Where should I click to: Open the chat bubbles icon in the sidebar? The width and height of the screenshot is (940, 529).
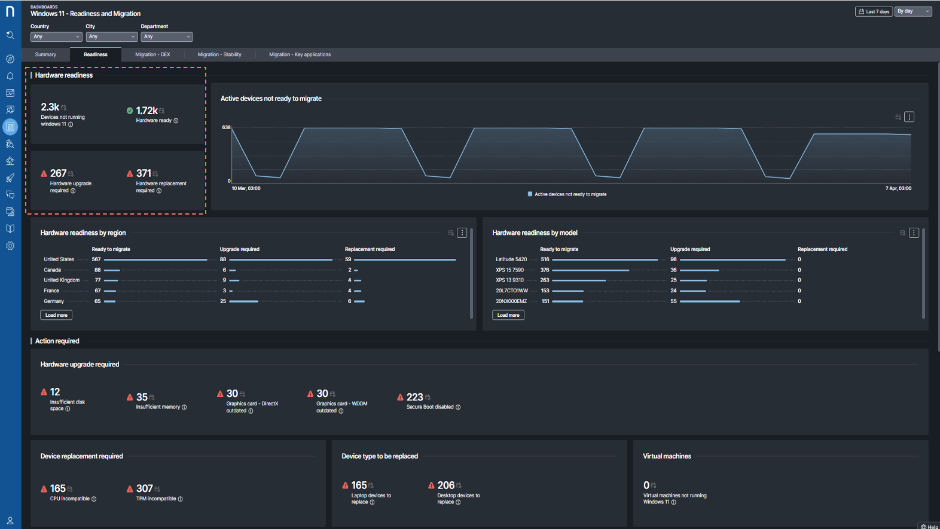point(10,195)
